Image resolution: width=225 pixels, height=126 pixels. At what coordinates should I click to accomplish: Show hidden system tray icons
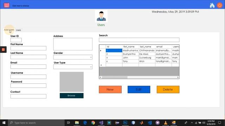[192, 123]
